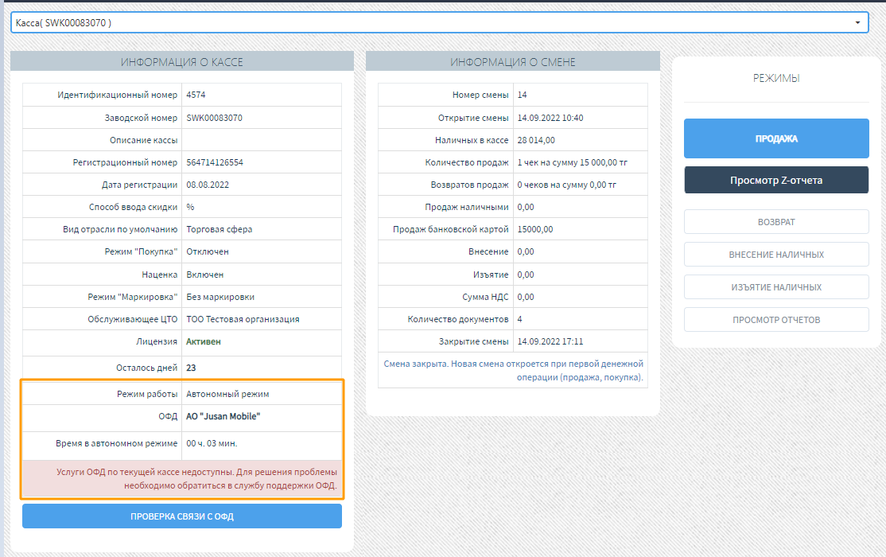
Task: Click bank card sales value 15000,00
Action: click(x=535, y=230)
